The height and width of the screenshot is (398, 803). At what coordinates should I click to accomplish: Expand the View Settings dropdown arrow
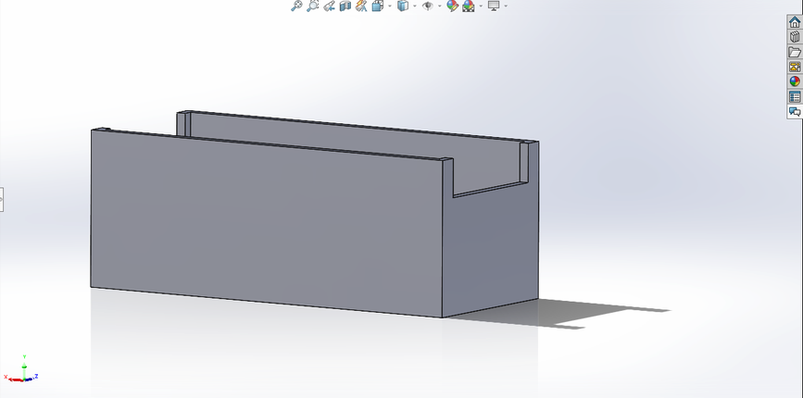(506, 6)
